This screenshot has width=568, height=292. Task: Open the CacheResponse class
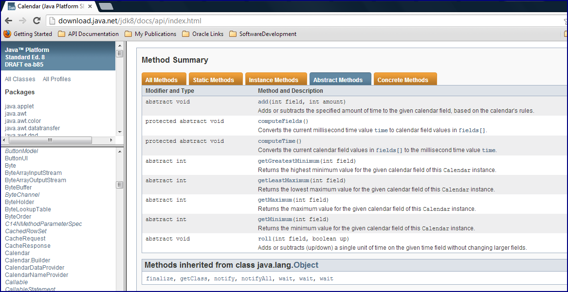point(28,246)
